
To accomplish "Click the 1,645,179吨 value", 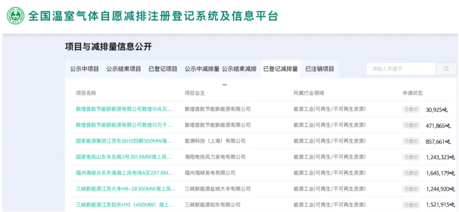I will point(441,173).
